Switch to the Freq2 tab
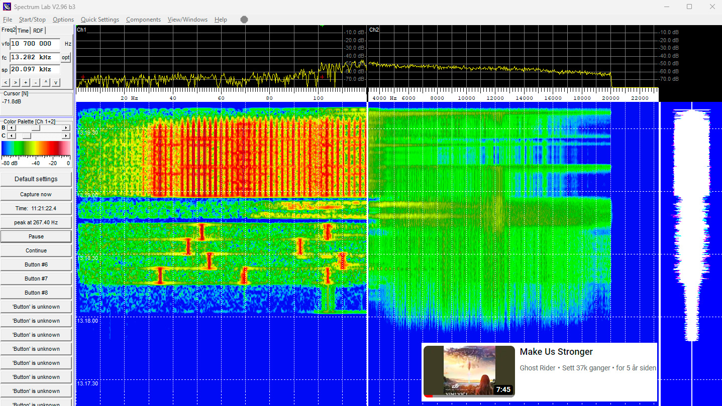This screenshot has width=722, height=406. (x=8, y=30)
